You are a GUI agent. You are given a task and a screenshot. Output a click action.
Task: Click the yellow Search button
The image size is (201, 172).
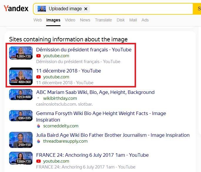point(197,9)
